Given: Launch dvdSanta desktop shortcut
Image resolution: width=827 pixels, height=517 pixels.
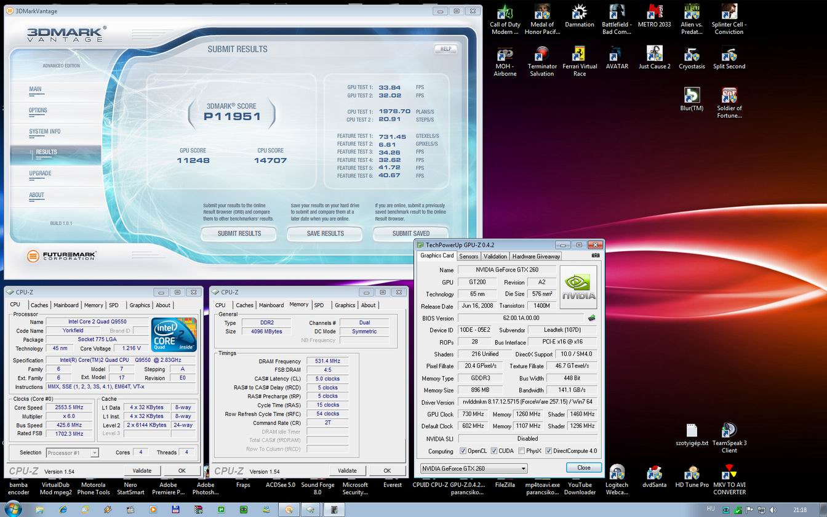Looking at the screenshot, I should [x=654, y=476].
